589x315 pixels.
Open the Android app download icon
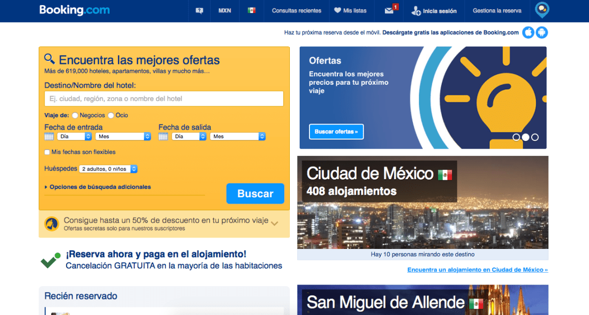(x=541, y=32)
